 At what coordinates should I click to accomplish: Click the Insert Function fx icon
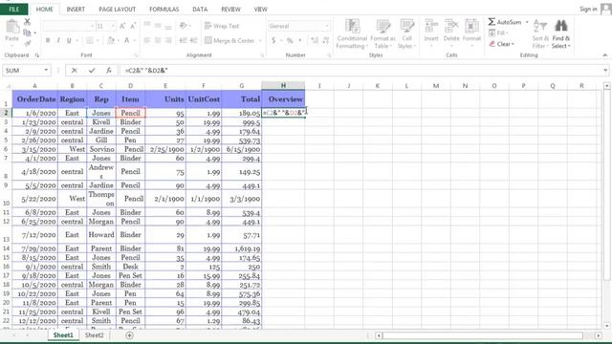tap(109, 70)
